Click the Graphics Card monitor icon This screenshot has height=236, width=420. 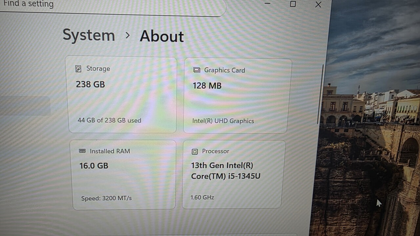point(197,70)
